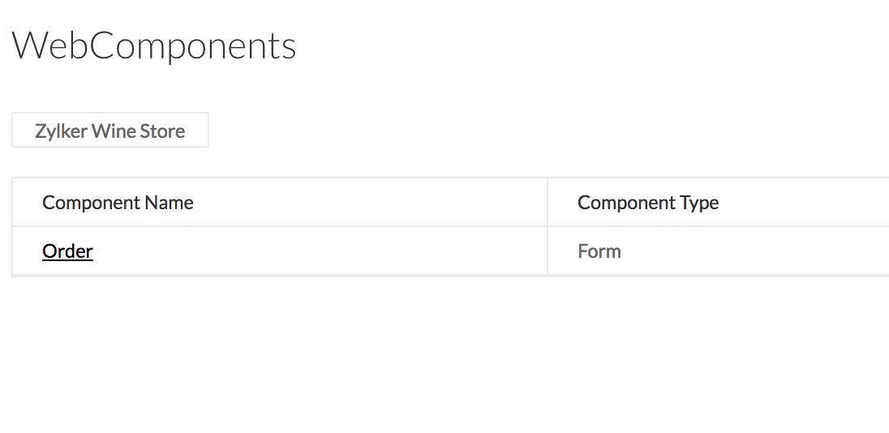
Task: Click the Zylker Wine Store button
Action: pyautogui.click(x=110, y=131)
